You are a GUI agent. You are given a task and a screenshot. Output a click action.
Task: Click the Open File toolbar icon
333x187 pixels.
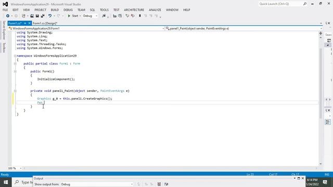[x=32, y=16]
